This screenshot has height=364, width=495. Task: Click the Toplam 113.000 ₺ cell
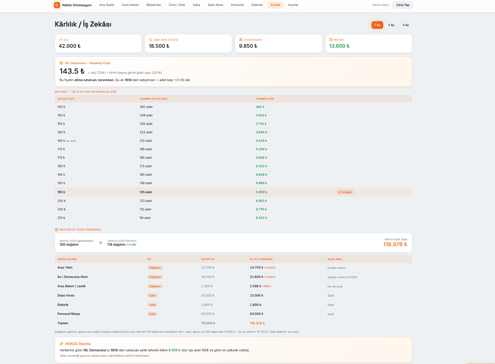point(208,323)
